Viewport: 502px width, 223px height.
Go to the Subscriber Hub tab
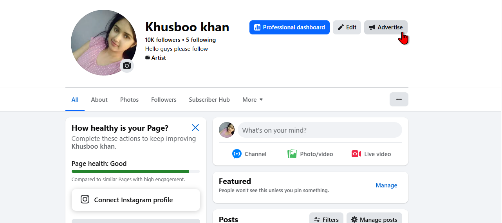[209, 100]
